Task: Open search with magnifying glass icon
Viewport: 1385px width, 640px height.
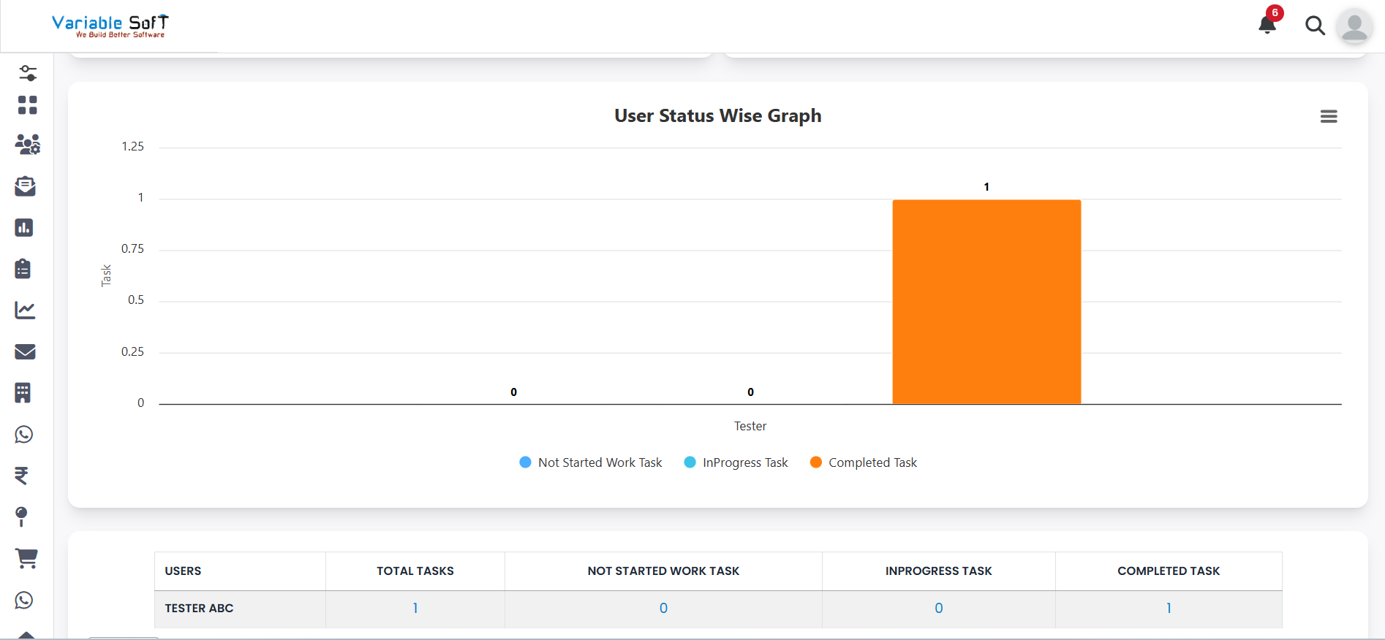Action: 1315,26
